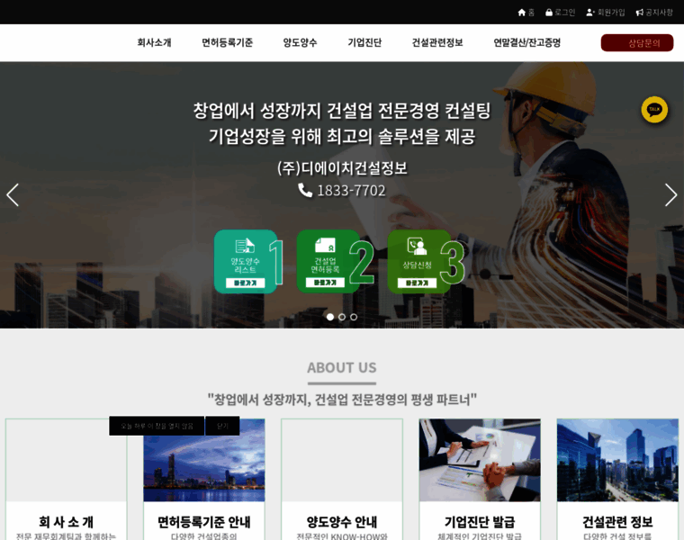
Task: Open the 회 사 소 개 card title
Action: (67, 522)
